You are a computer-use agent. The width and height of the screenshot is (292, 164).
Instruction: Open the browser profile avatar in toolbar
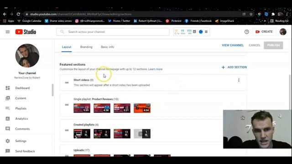point(280,14)
